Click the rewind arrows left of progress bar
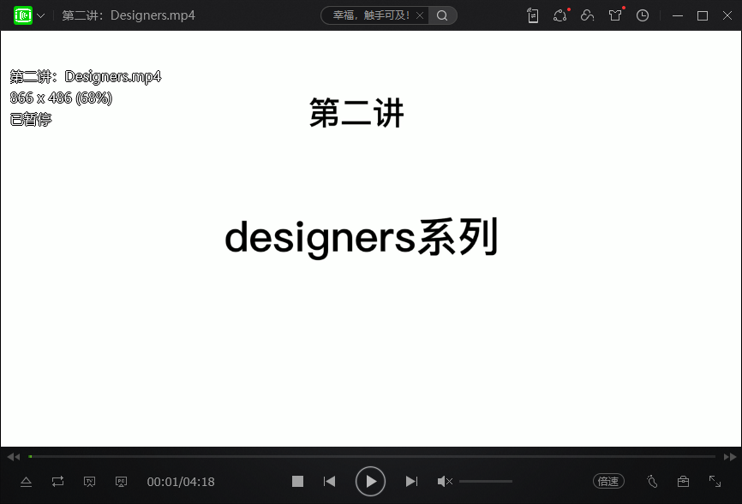This screenshot has width=742, height=504. point(13,457)
